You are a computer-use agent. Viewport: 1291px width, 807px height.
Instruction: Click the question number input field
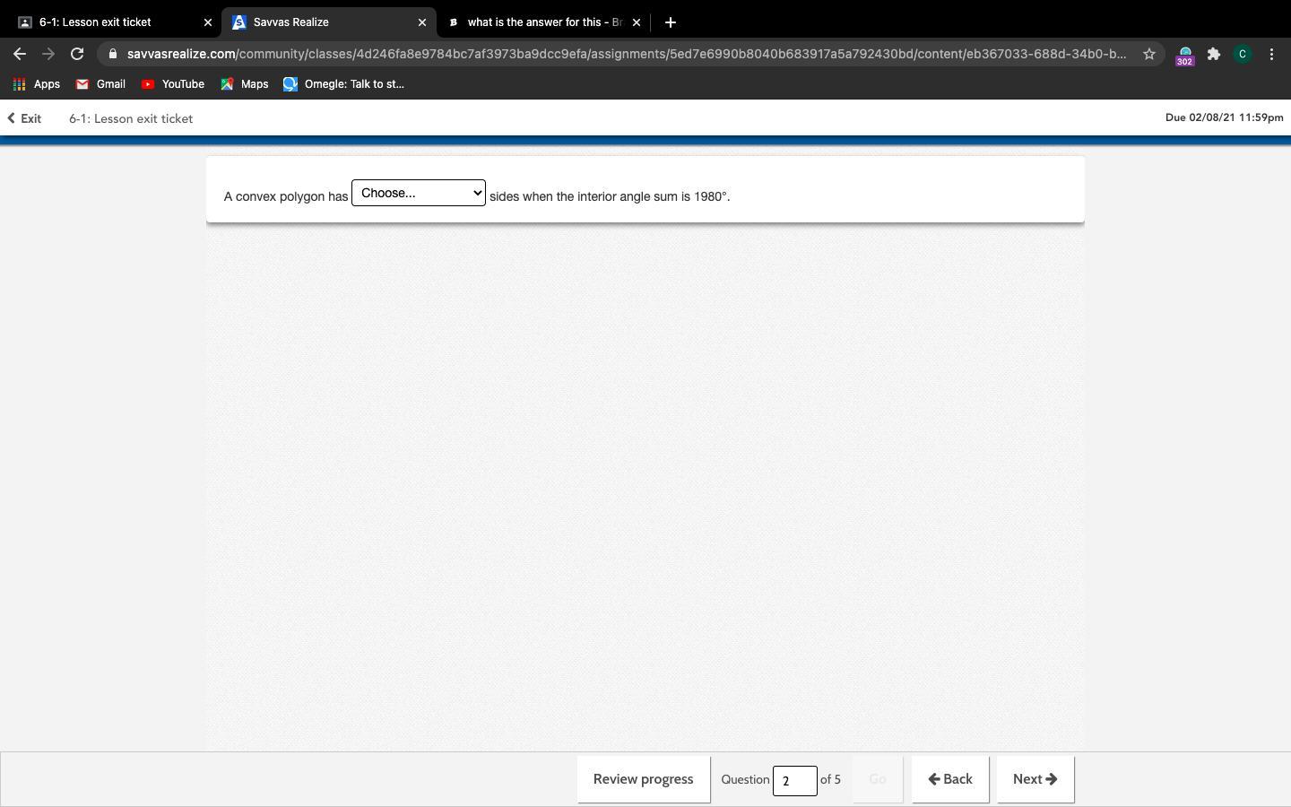(794, 780)
